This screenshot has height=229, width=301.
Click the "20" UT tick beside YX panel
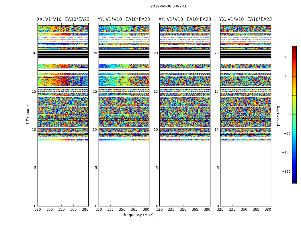pos(216,53)
